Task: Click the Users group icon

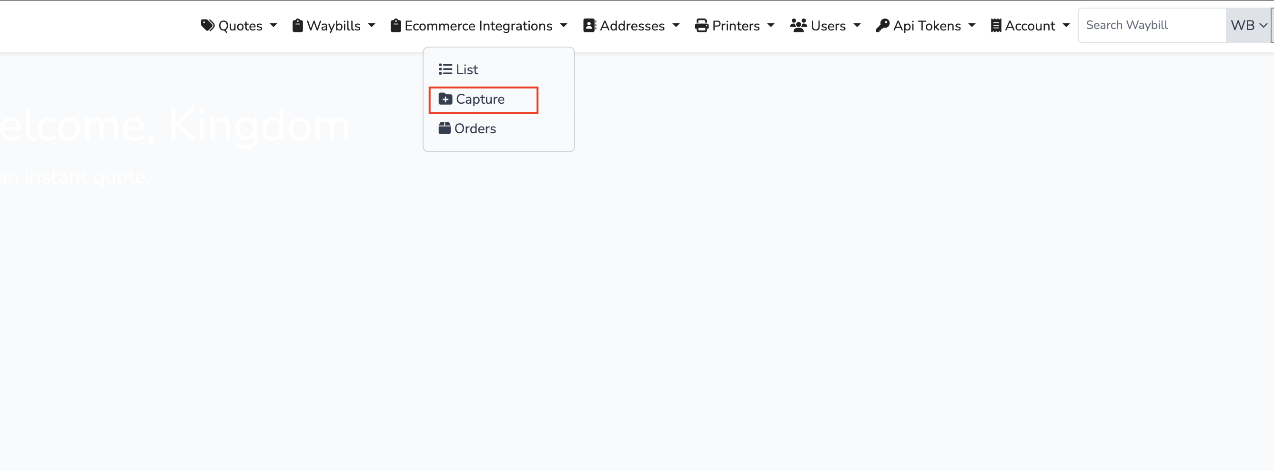Action: click(x=798, y=25)
